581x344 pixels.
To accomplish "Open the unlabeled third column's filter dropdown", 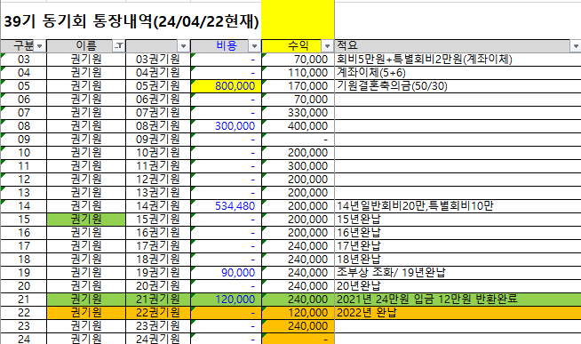I will tap(183, 46).
